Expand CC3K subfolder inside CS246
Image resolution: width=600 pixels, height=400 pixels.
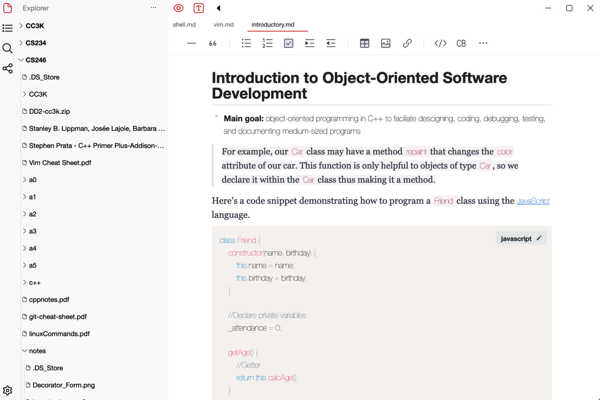pyautogui.click(x=25, y=94)
